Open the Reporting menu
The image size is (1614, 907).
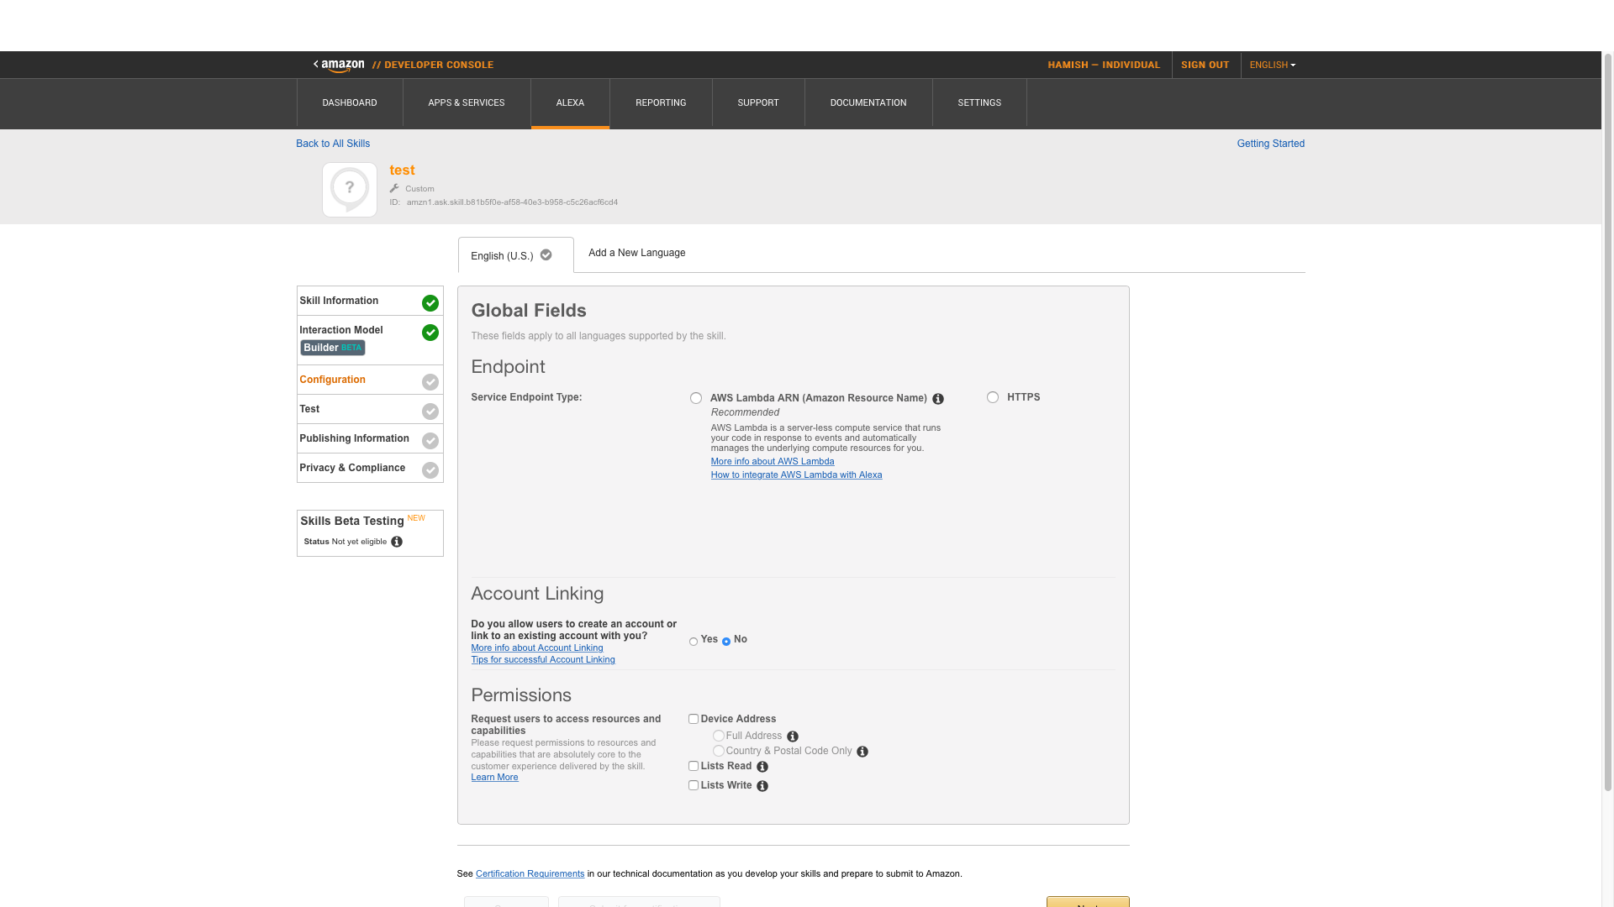661,102
